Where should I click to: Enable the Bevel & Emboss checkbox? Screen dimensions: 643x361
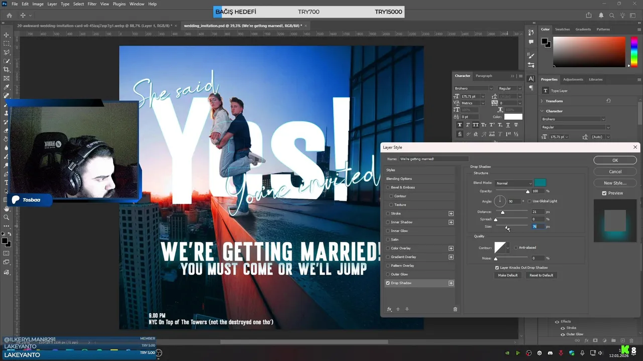tap(388, 188)
